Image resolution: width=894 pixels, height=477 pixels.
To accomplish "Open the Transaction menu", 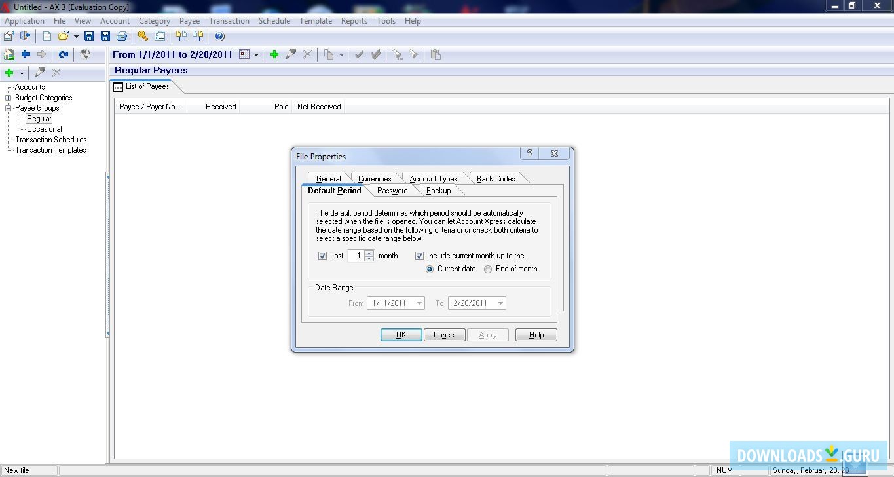I will pyautogui.click(x=229, y=20).
